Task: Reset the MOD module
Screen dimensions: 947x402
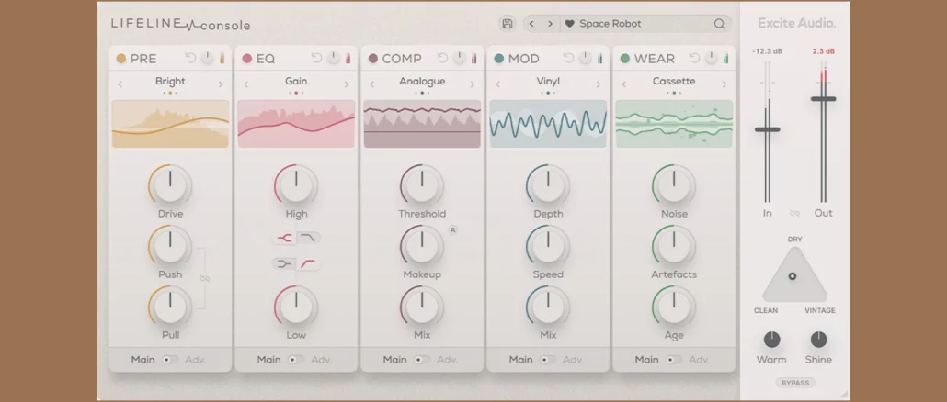Action: click(x=568, y=58)
